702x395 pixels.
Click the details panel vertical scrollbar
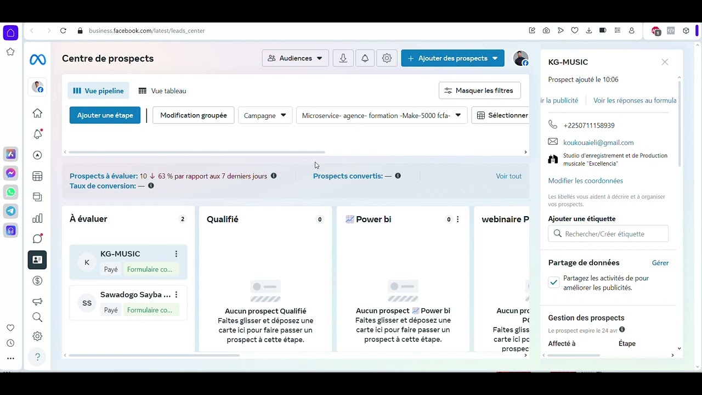[x=679, y=123]
